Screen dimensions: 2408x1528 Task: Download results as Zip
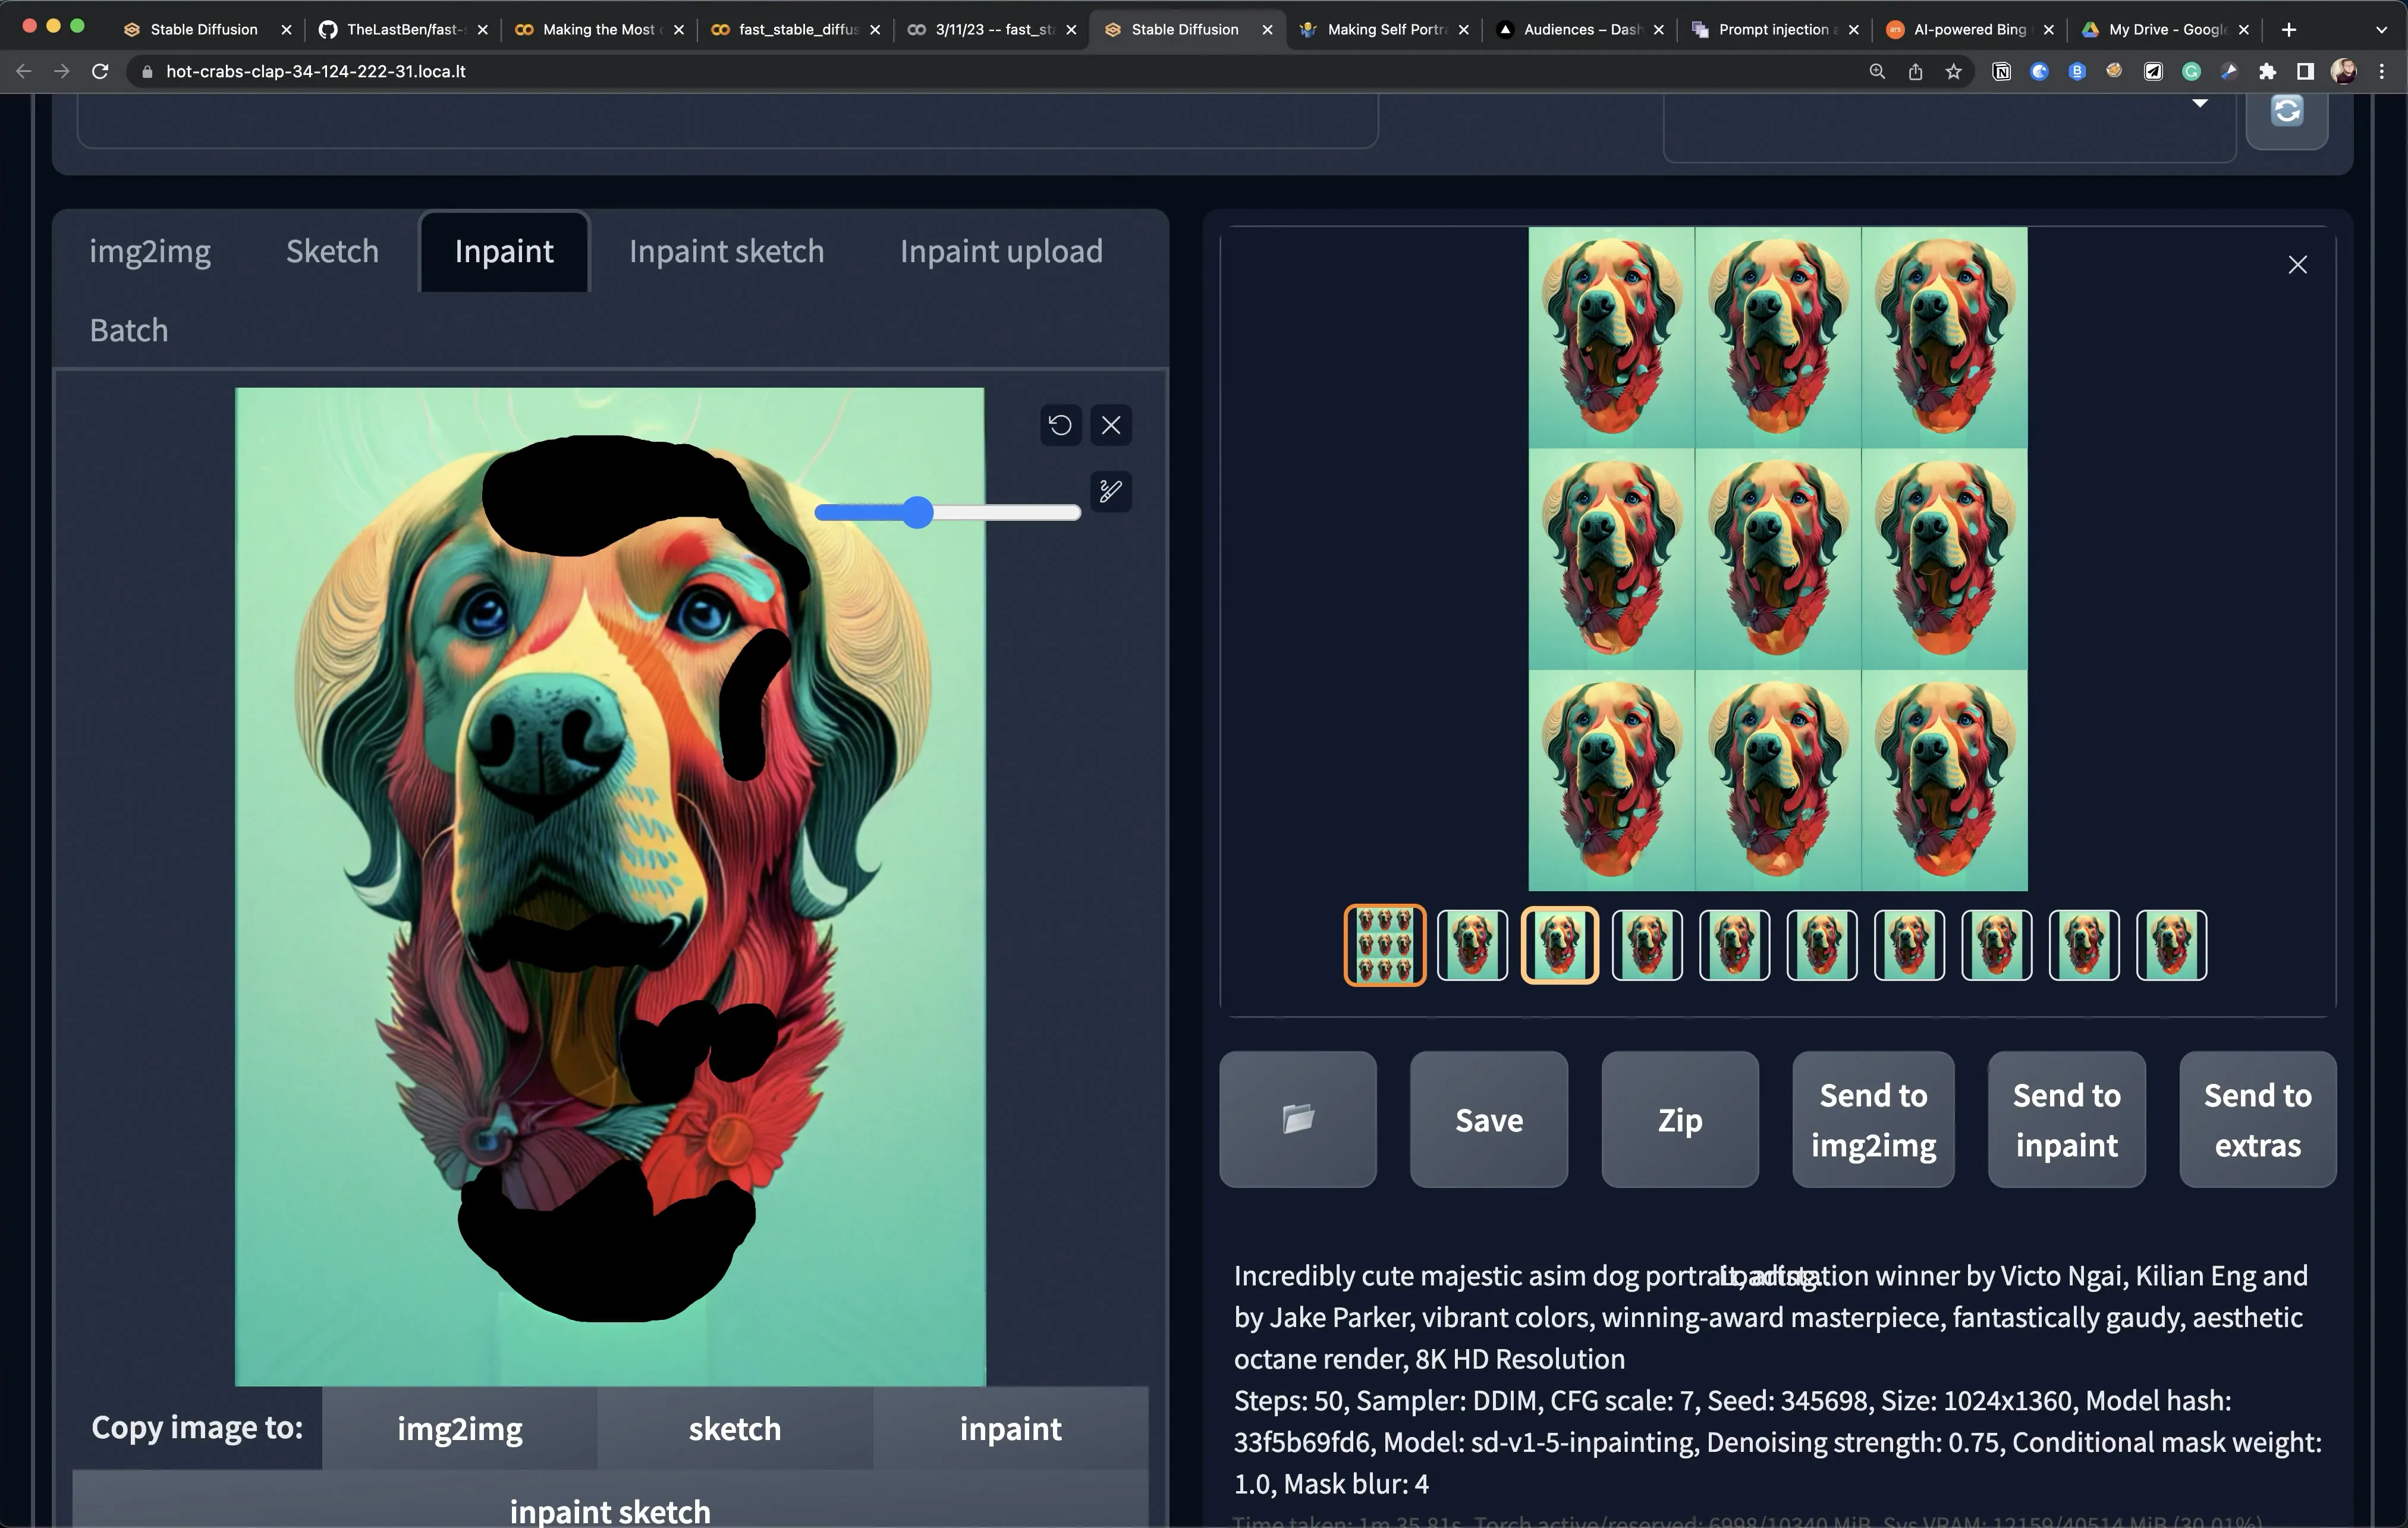pos(1678,1120)
